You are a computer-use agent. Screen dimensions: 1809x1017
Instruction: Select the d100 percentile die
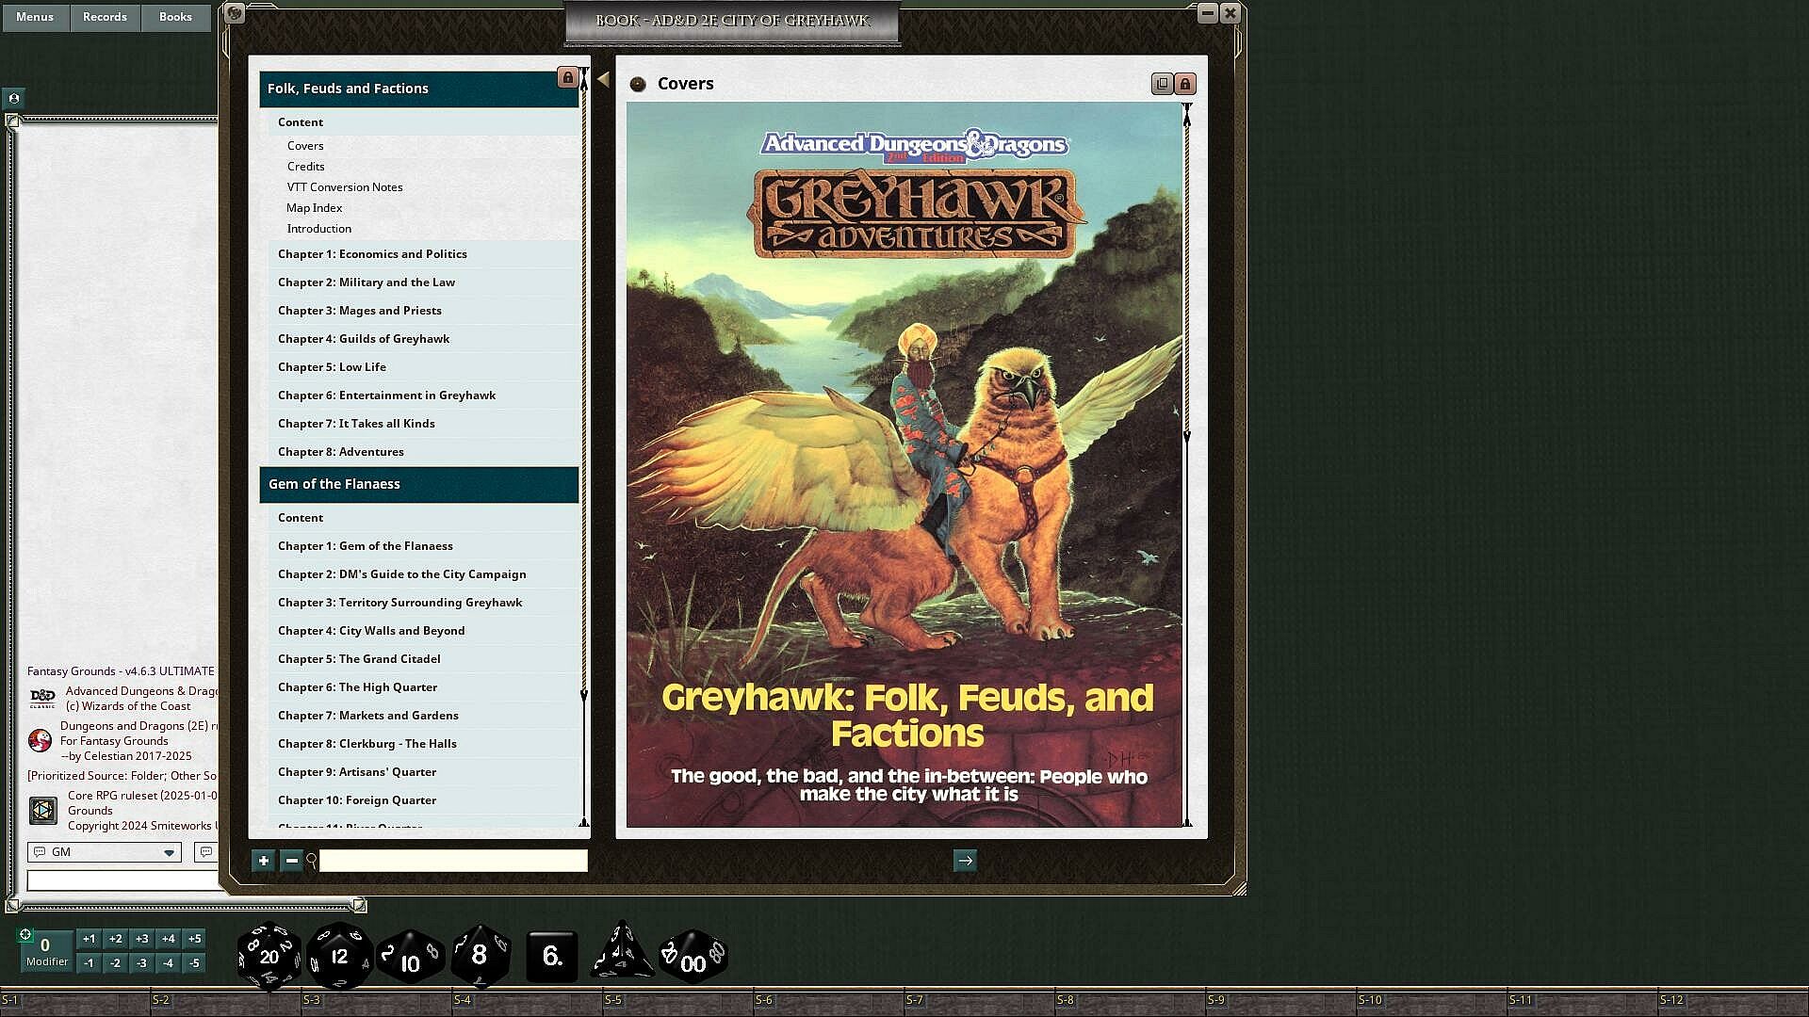[693, 957]
